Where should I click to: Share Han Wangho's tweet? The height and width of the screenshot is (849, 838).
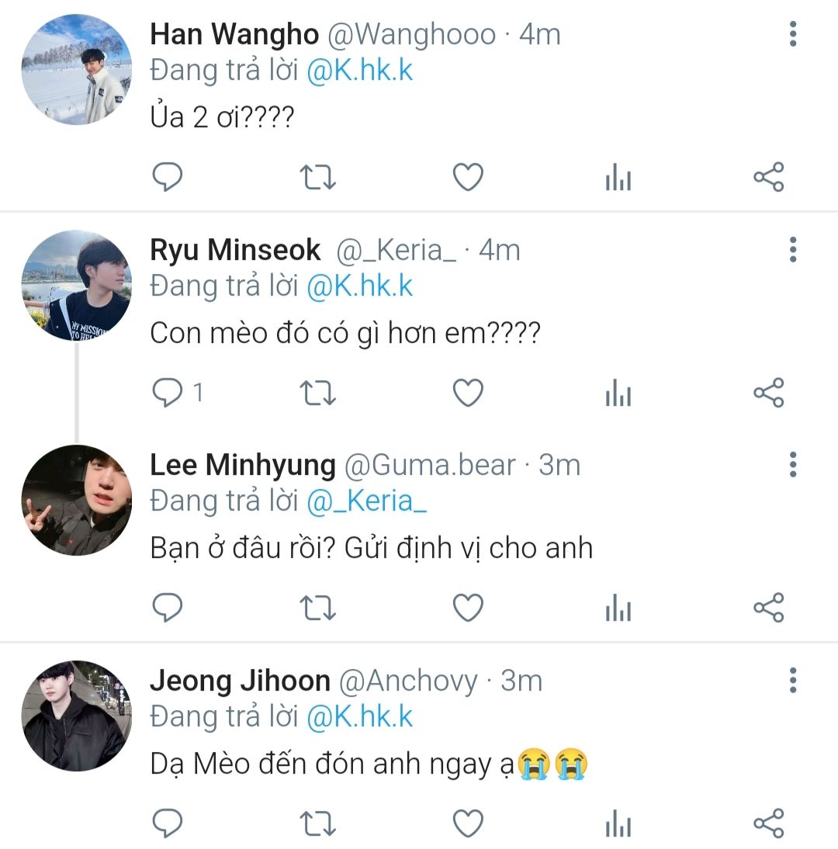769,178
